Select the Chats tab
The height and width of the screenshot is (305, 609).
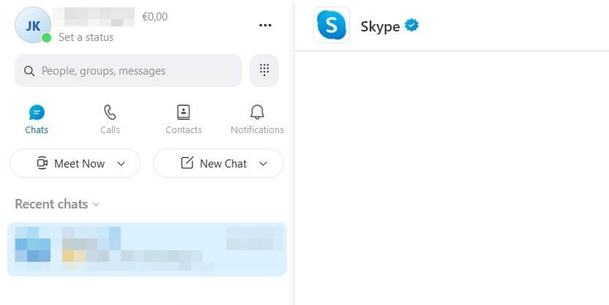point(37,119)
